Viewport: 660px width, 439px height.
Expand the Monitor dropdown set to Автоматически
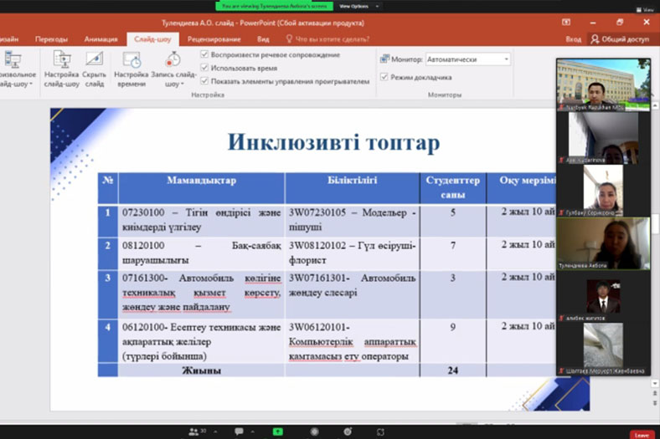[506, 59]
